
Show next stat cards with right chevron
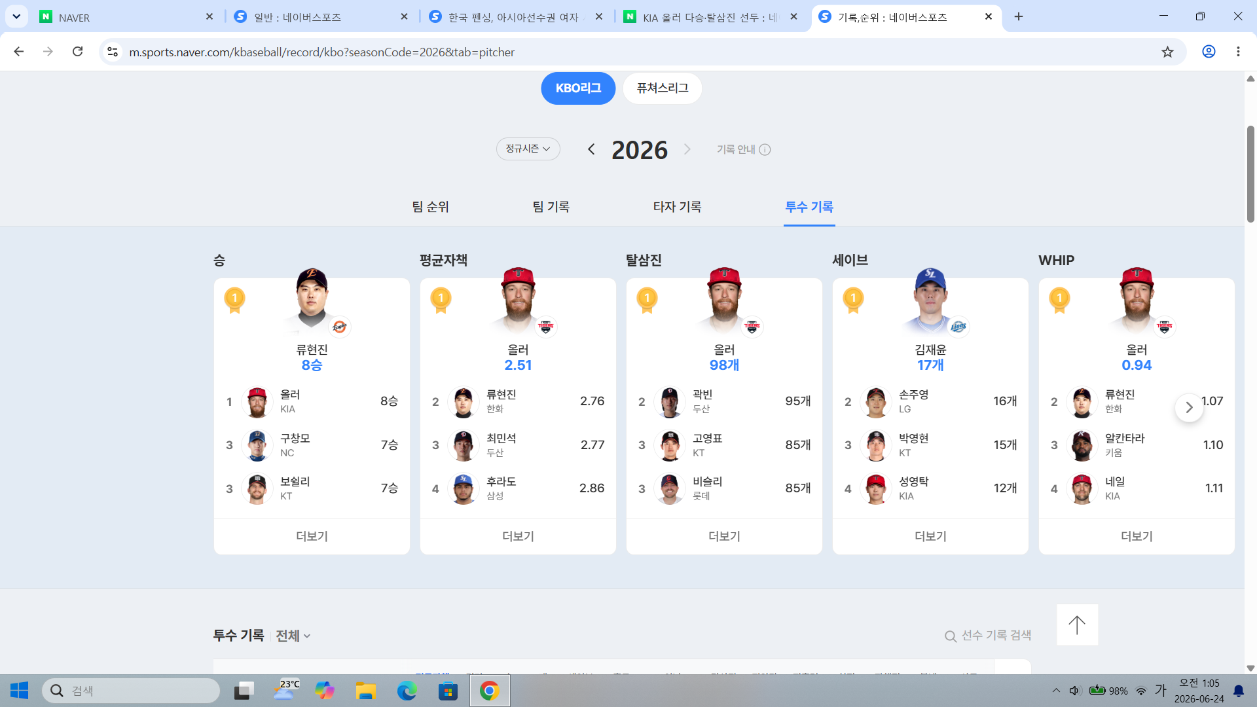[x=1189, y=407]
